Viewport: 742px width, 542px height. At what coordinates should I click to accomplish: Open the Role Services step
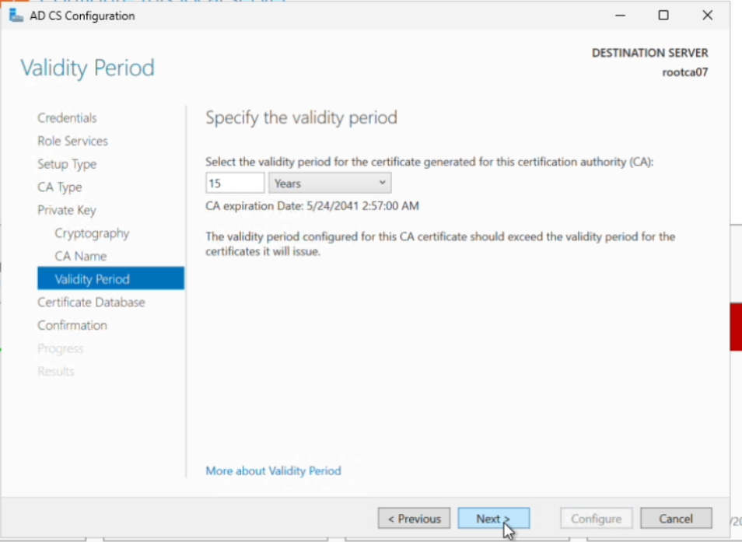[72, 141]
